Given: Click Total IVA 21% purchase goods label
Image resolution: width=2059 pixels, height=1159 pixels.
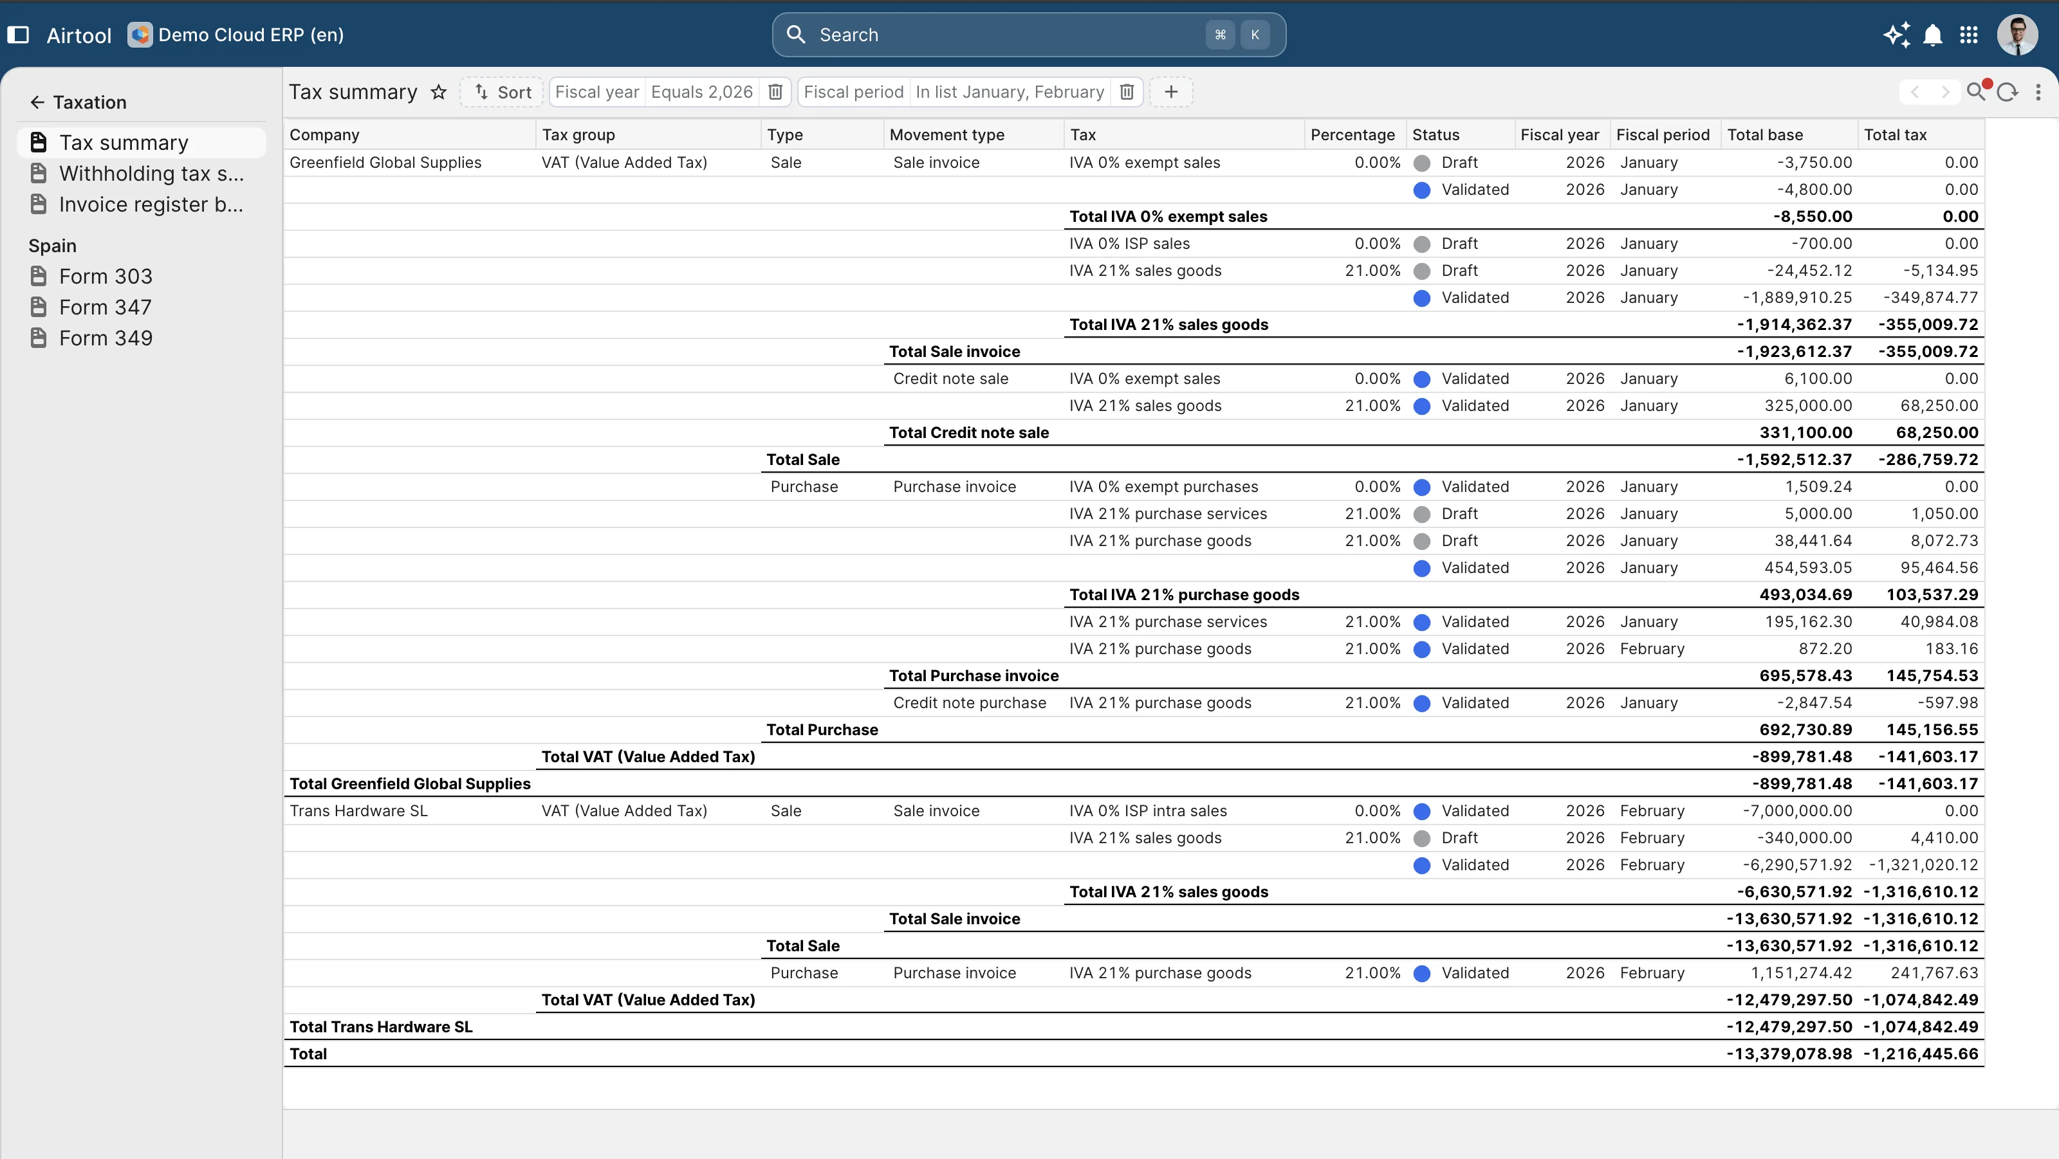Looking at the screenshot, I should coord(1184,594).
